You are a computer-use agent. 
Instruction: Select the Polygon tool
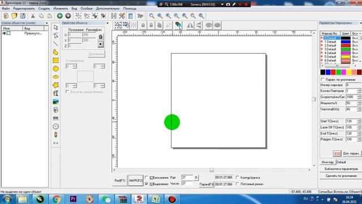pos(55,85)
